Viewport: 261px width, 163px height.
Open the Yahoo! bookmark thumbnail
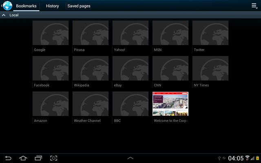(x=130, y=33)
